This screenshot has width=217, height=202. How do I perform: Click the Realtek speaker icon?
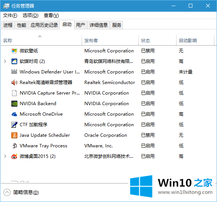point(14,83)
